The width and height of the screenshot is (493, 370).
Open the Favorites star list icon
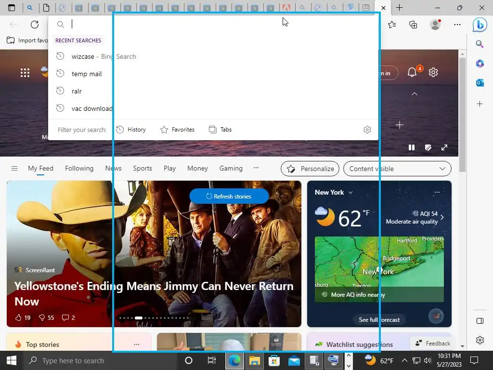(392, 25)
